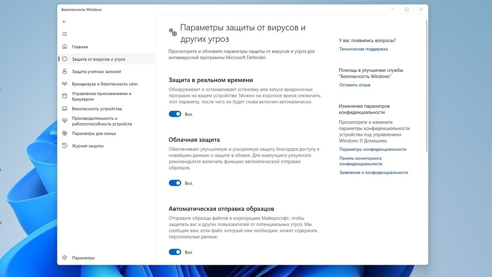Click the gears icon beside page title
This screenshot has height=277, width=492.
point(173,32)
